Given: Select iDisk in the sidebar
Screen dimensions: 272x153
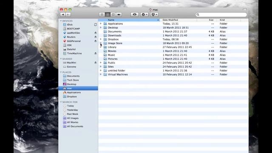Looking at the screenshot, I should click(70, 25).
